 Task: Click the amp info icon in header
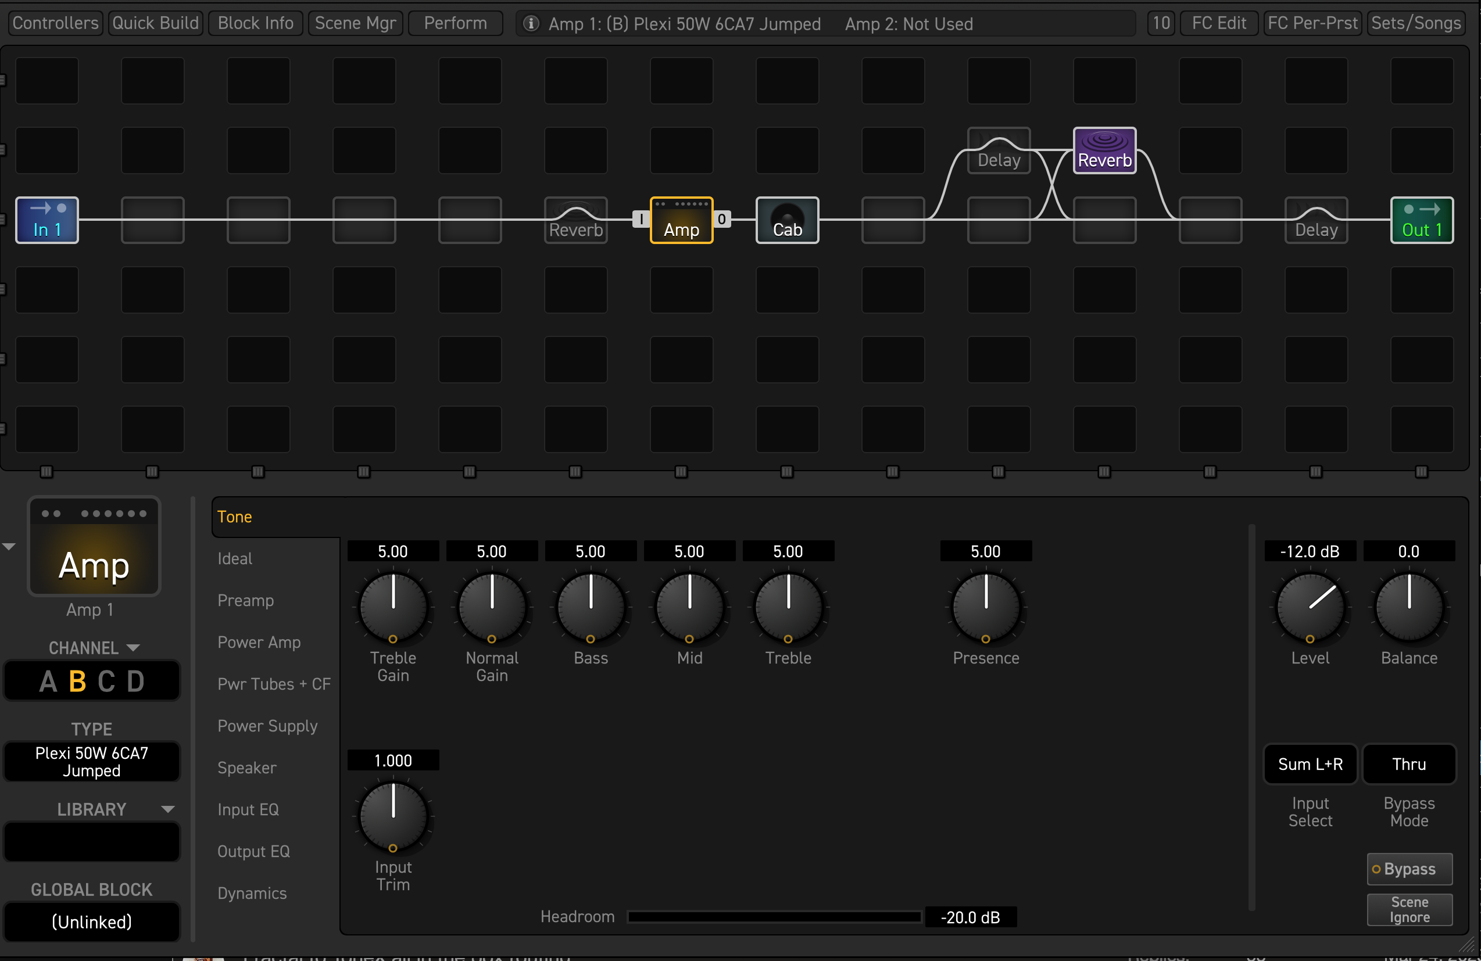[x=531, y=24]
